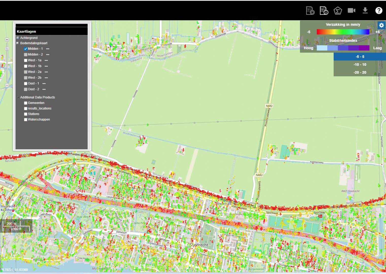The height and width of the screenshot is (274, 386).
Task: Open legend settings gear icon
Action: click(381, 25)
